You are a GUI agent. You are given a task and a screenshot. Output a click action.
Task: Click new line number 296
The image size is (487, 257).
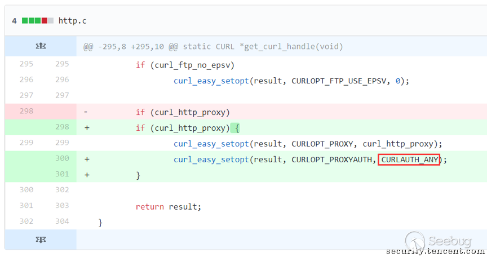tap(62, 80)
